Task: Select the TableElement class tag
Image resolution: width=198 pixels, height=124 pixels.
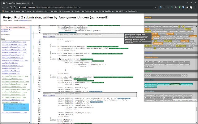Action: click(x=185, y=64)
